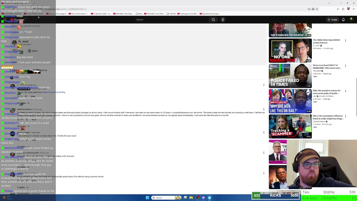Click the YouTube Create button
This screenshot has width=357, height=201.
[332, 20]
